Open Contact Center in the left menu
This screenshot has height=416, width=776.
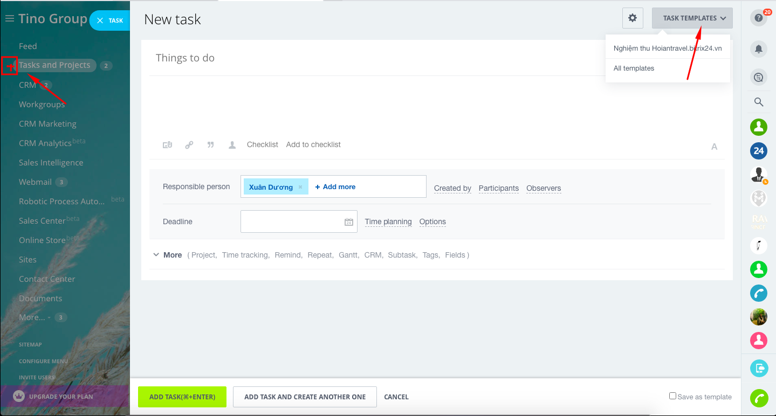[47, 279]
